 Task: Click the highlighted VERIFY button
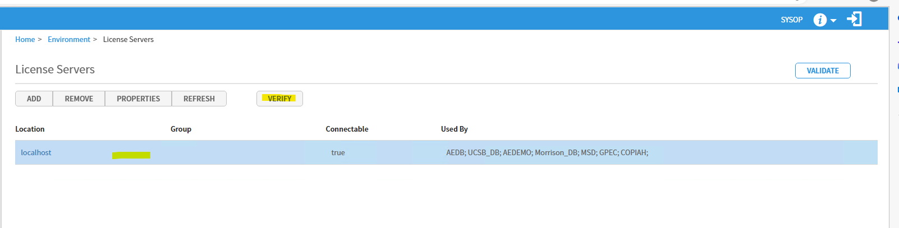tap(279, 99)
